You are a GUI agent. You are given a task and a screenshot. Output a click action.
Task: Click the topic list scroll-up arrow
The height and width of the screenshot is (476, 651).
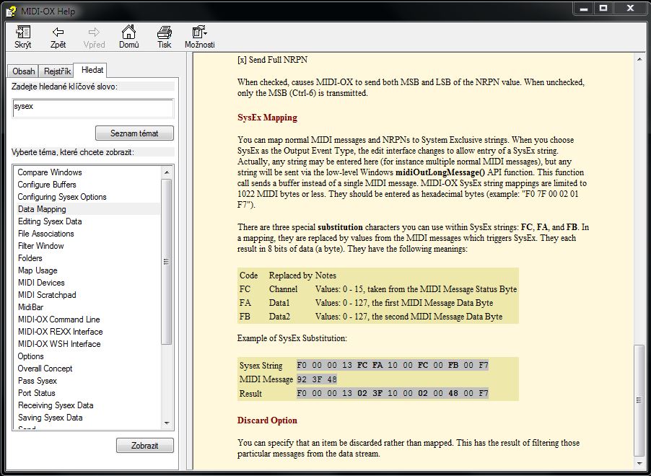tap(167, 172)
